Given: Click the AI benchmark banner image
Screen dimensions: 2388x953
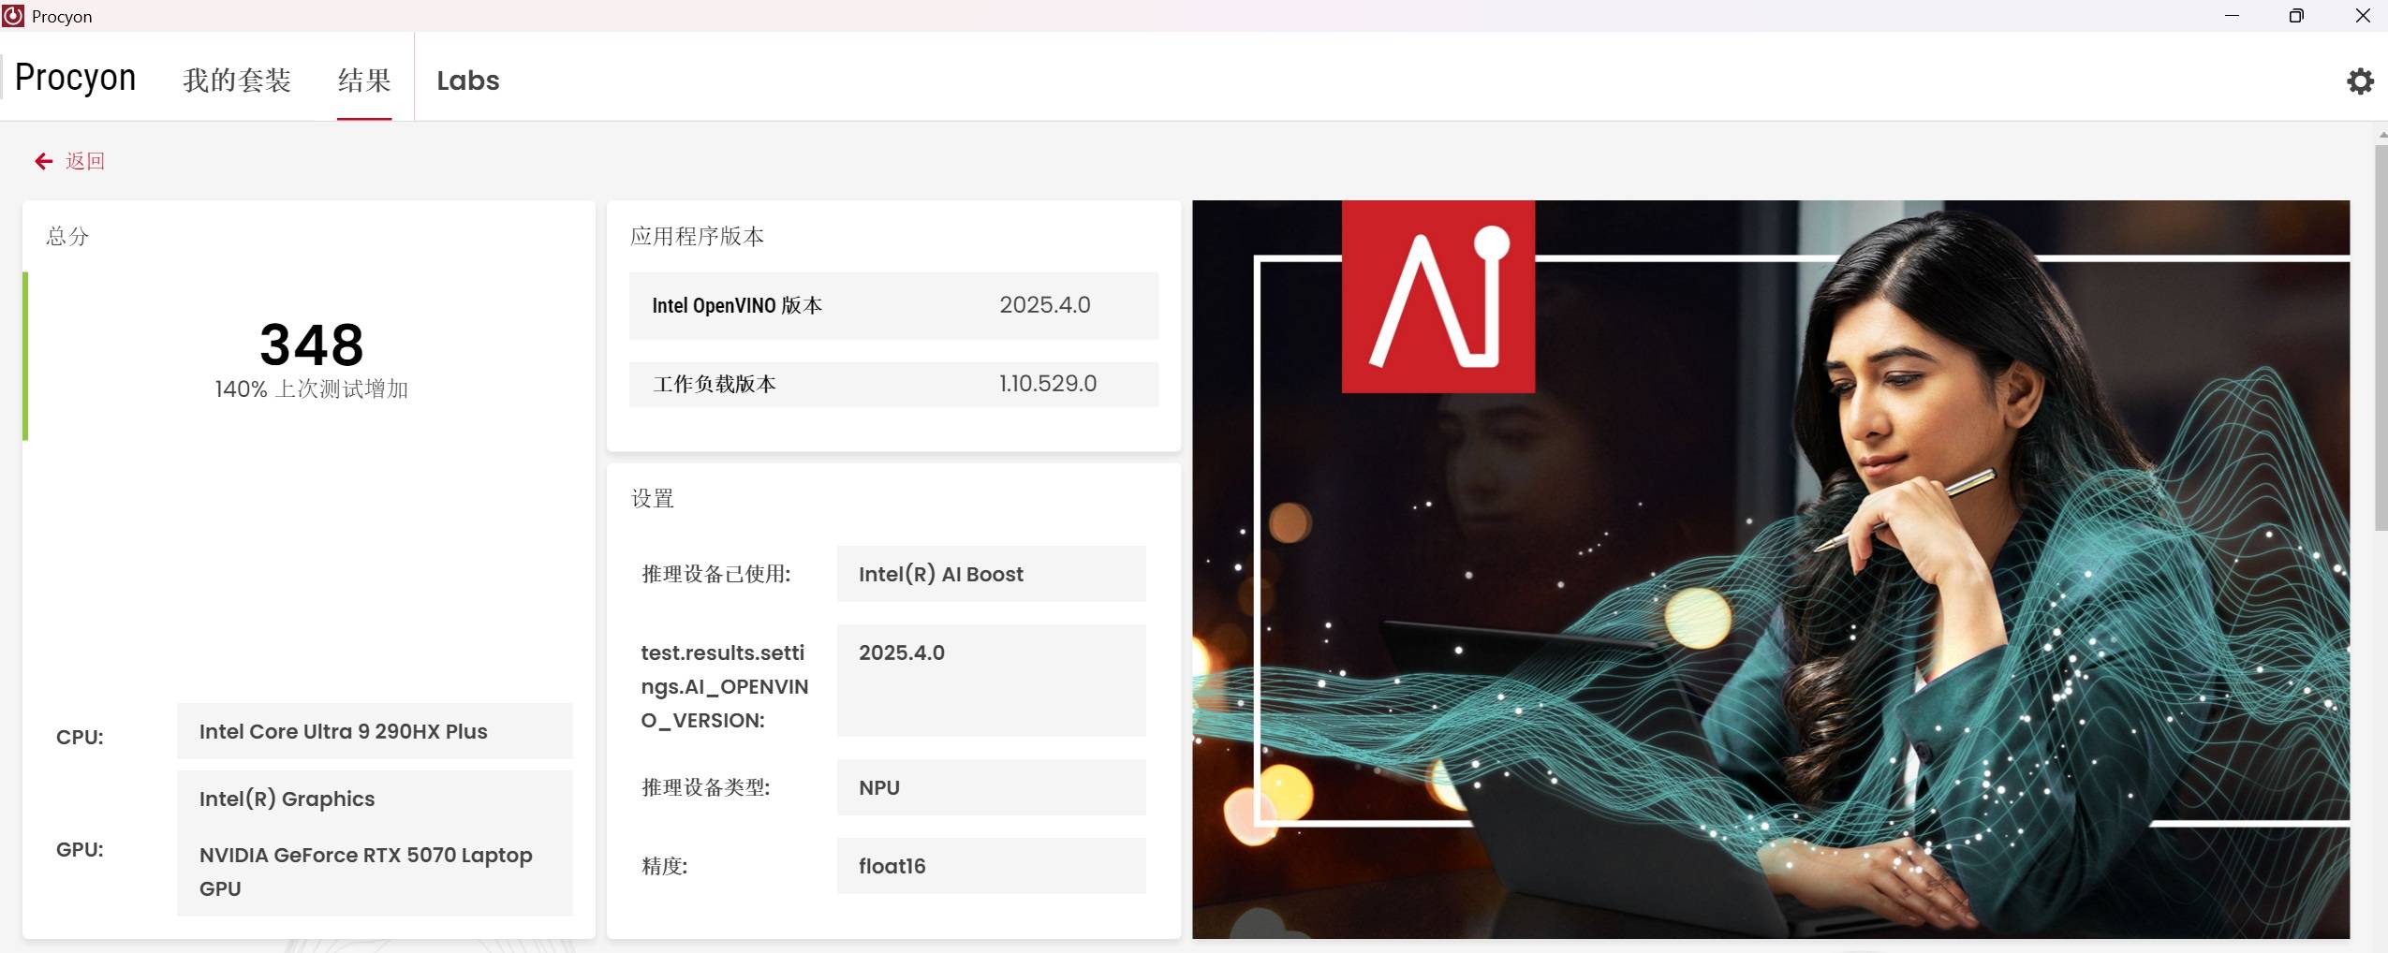Looking at the screenshot, I should pos(1770,569).
